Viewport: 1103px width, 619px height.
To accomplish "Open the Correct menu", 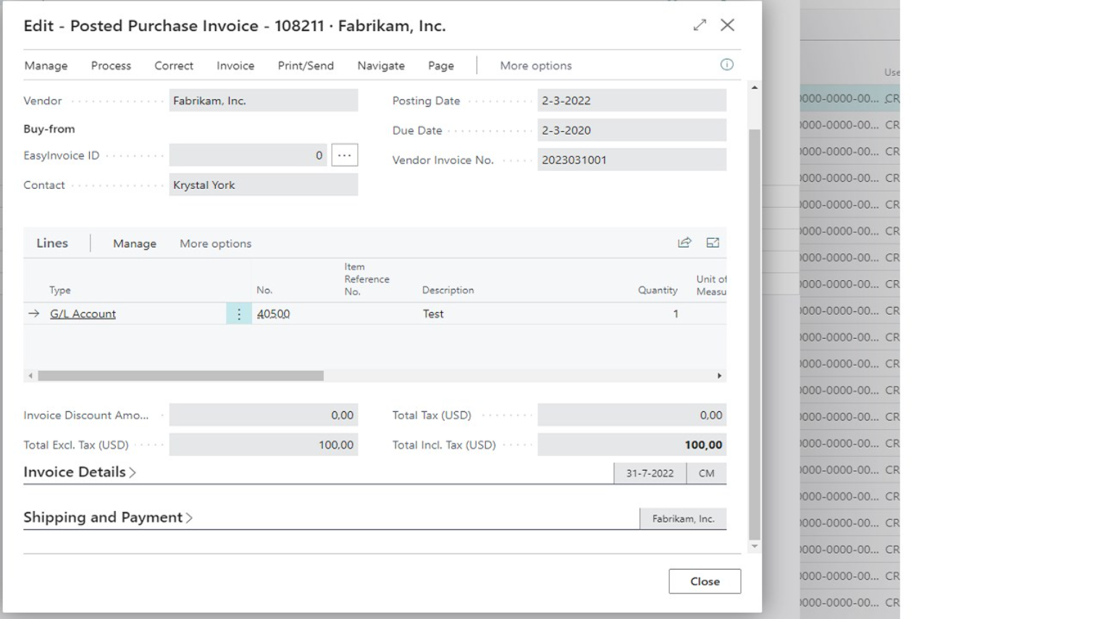I will pyautogui.click(x=174, y=65).
